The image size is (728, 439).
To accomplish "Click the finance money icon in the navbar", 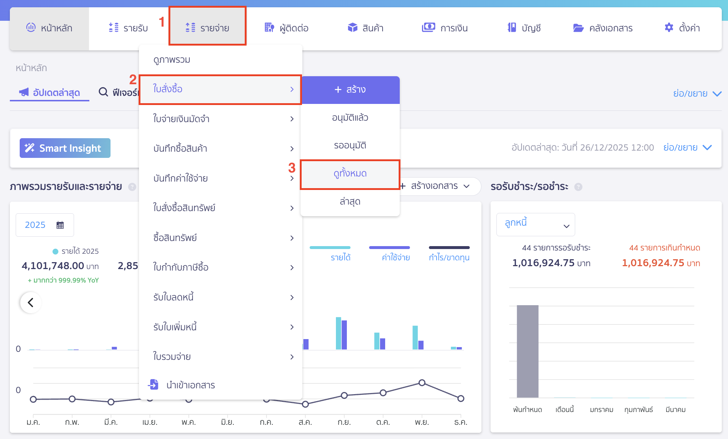I will (428, 28).
